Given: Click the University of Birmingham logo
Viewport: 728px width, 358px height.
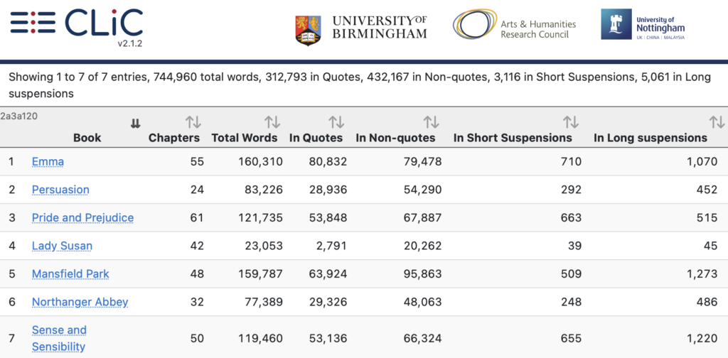Looking at the screenshot, I should (x=361, y=27).
